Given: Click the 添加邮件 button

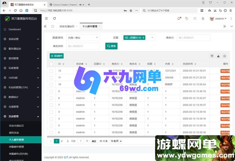Looking at the screenshot, I should tap(57, 56).
